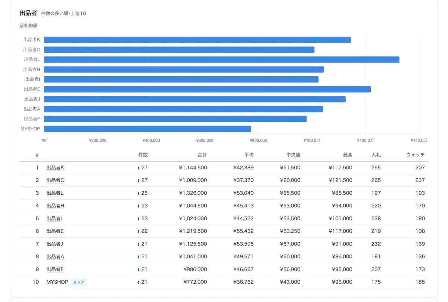The image size is (448, 302).
Task: Click the 出品者L bar in the chart
Action: click(222, 59)
